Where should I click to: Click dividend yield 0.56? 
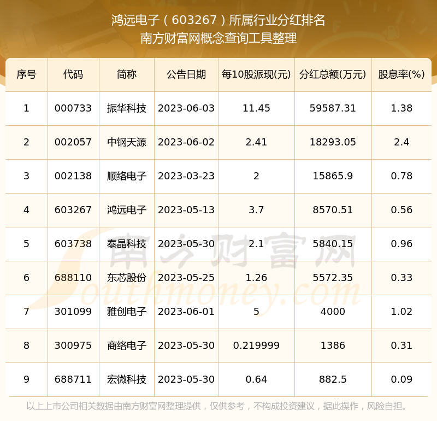[401, 210]
